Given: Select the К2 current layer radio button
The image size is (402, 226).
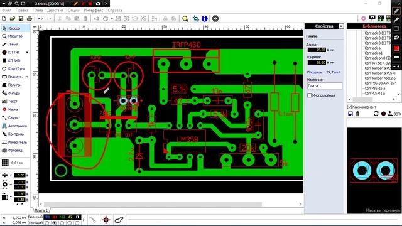Looking at the screenshot, I should pos(70,223).
